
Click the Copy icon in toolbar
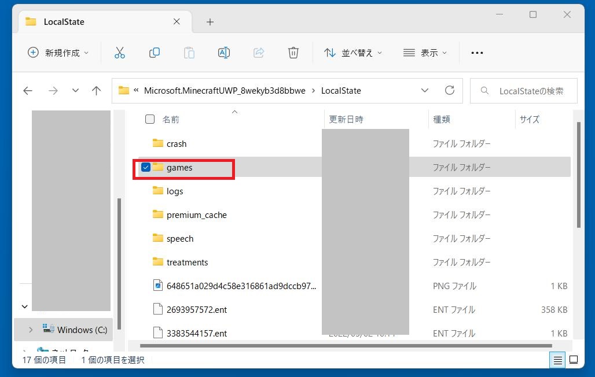pyautogui.click(x=155, y=53)
